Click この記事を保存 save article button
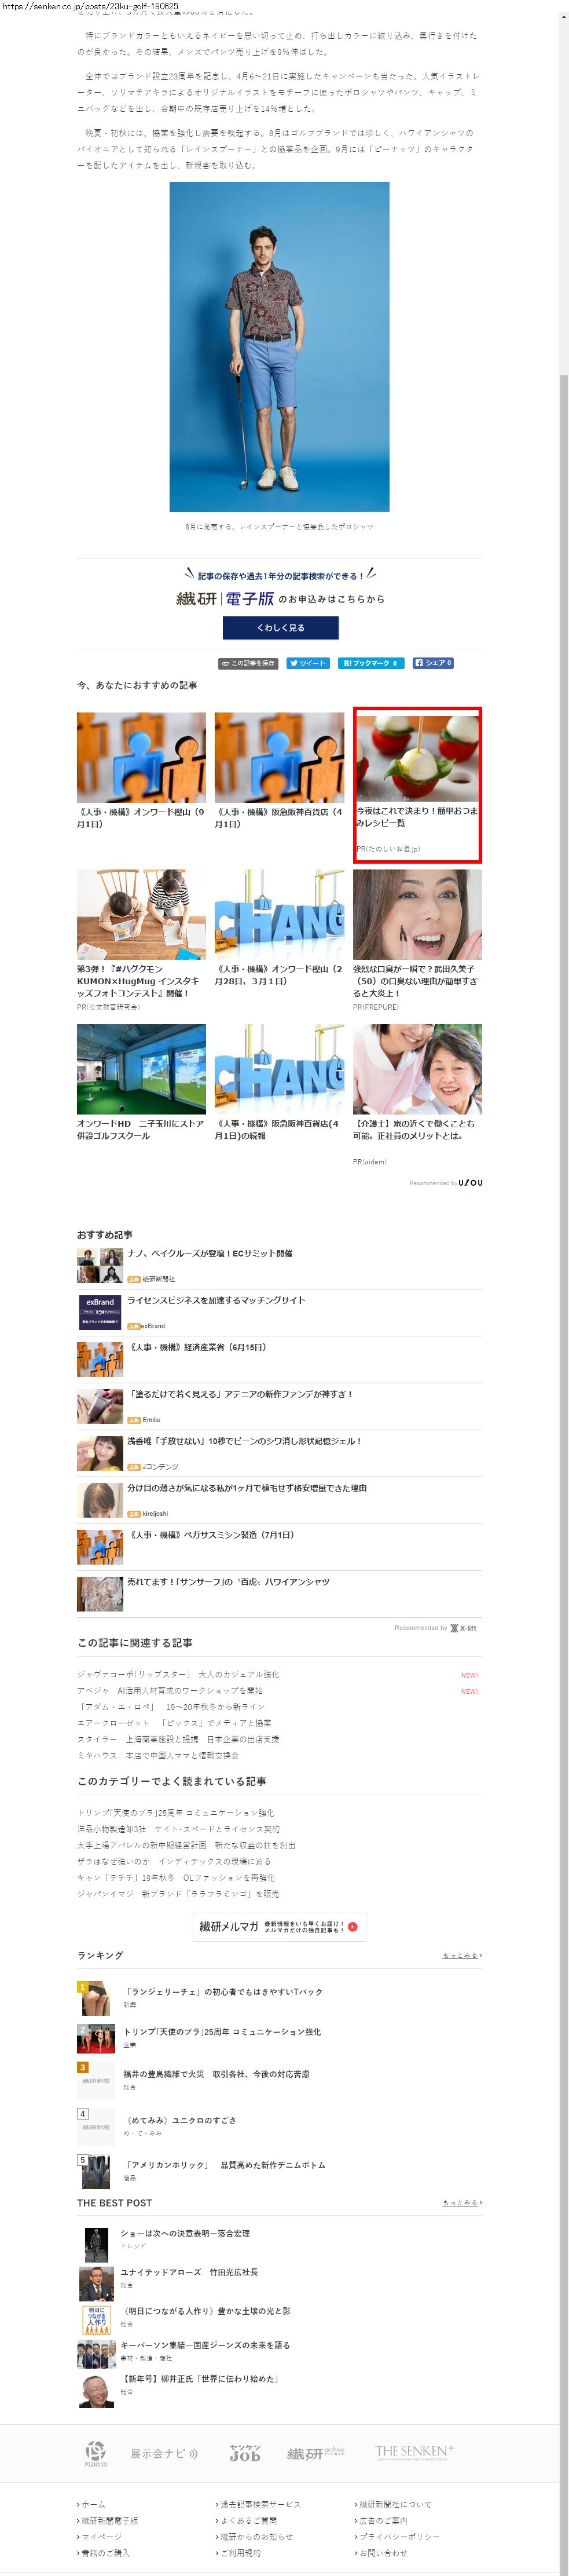This screenshot has width=569, height=2576. pos(248,663)
